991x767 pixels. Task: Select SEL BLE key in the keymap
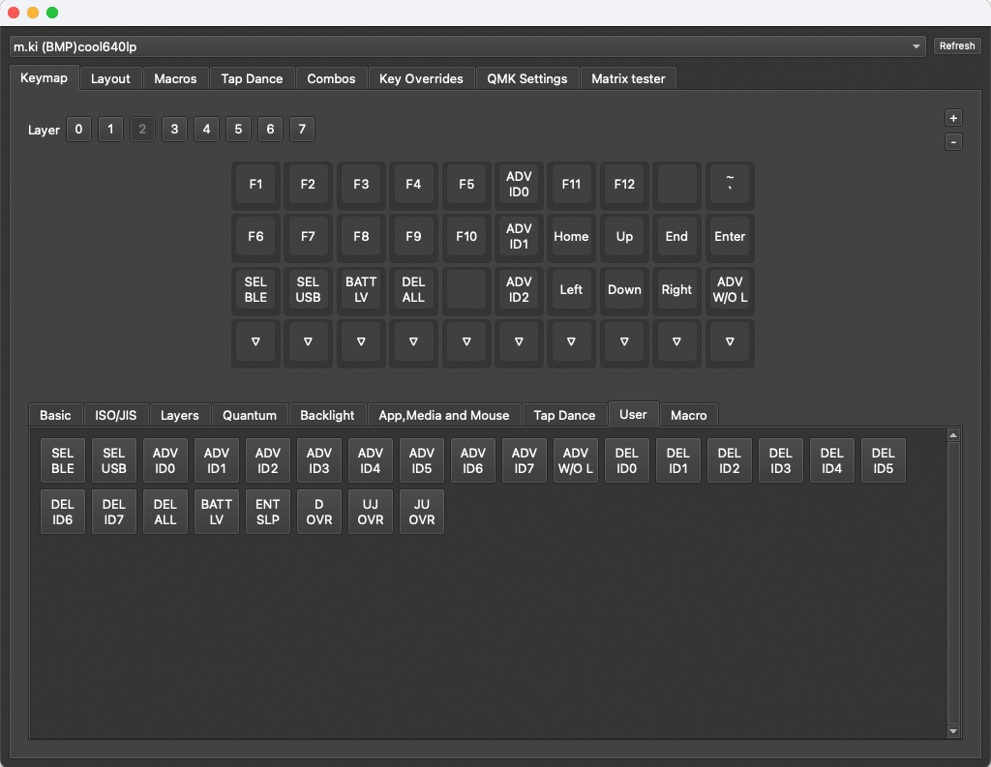[255, 290]
